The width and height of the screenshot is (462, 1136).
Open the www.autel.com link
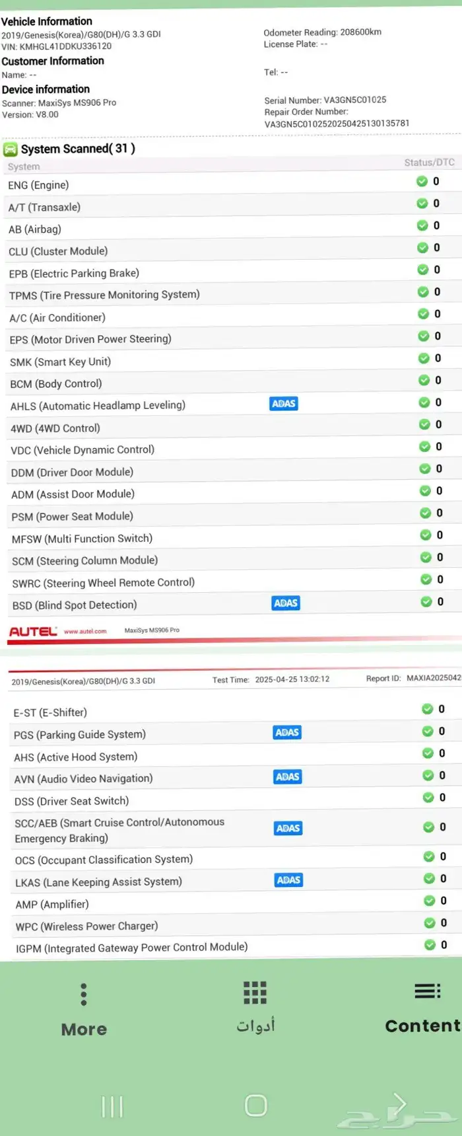(85, 631)
